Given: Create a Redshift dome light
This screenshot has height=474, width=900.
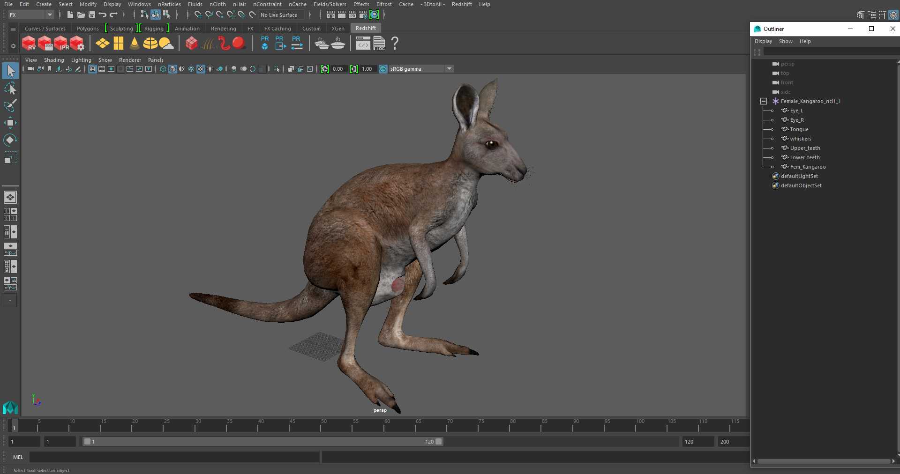Looking at the screenshot, I should click(x=150, y=44).
